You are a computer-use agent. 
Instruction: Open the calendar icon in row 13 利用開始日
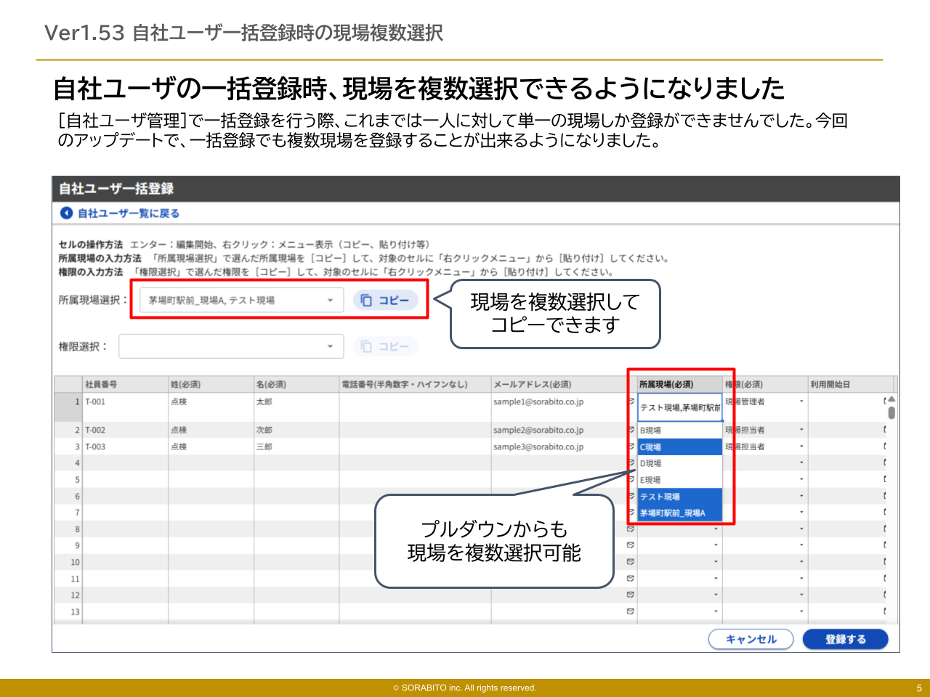883,612
